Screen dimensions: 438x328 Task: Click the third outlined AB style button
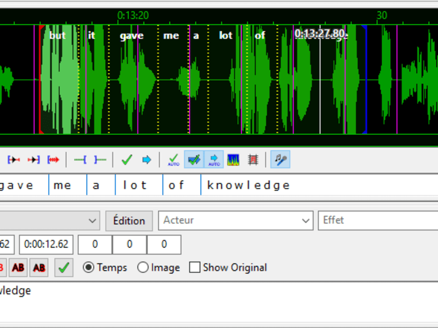pyautogui.click(x=39, y=268)
